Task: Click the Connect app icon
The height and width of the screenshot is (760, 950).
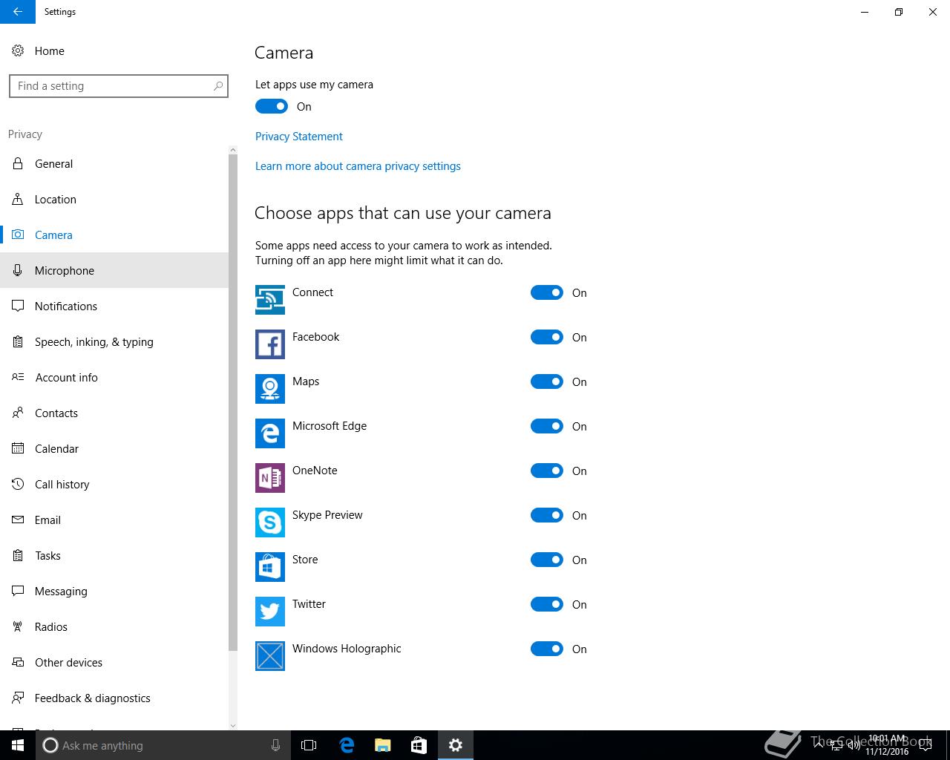Action: click(x=270, y=300)
